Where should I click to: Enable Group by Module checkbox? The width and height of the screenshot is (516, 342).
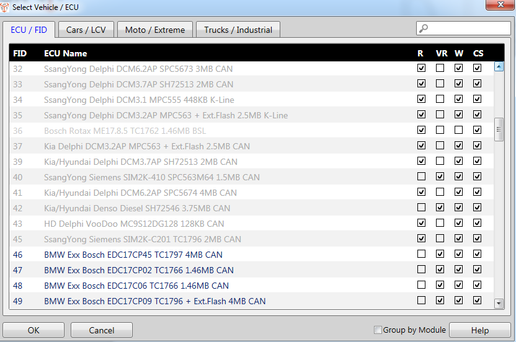point(378,330)
